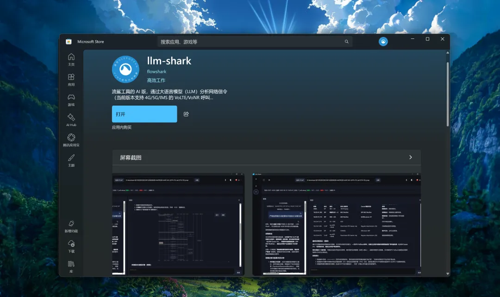Expand the 屏幕截图 section chevron
This screenshot has height=297, width=500.
(410, 157)
